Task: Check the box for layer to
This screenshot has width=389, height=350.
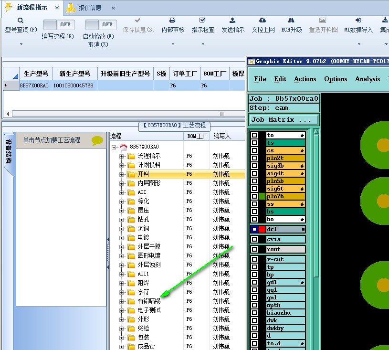Action: pos(254,135)
